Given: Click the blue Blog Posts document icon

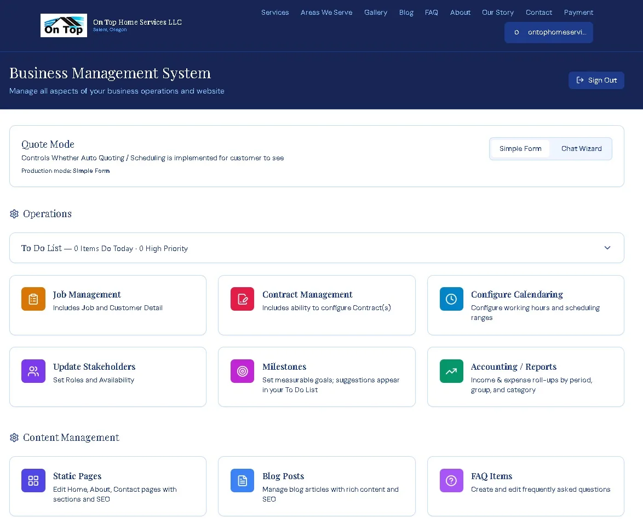Looking at the screenshot, I should pos(242,480).
